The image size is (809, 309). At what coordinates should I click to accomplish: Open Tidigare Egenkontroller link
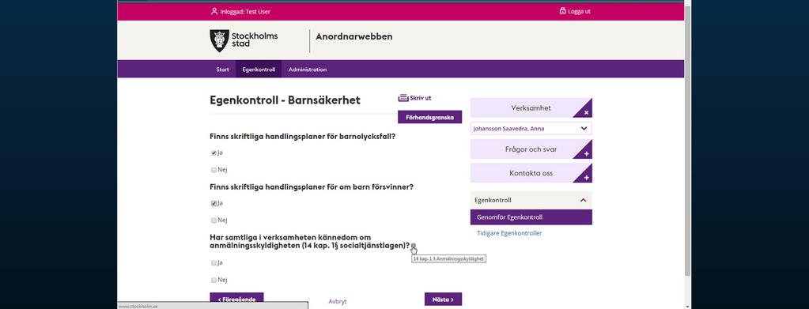[x=508, y=233]
